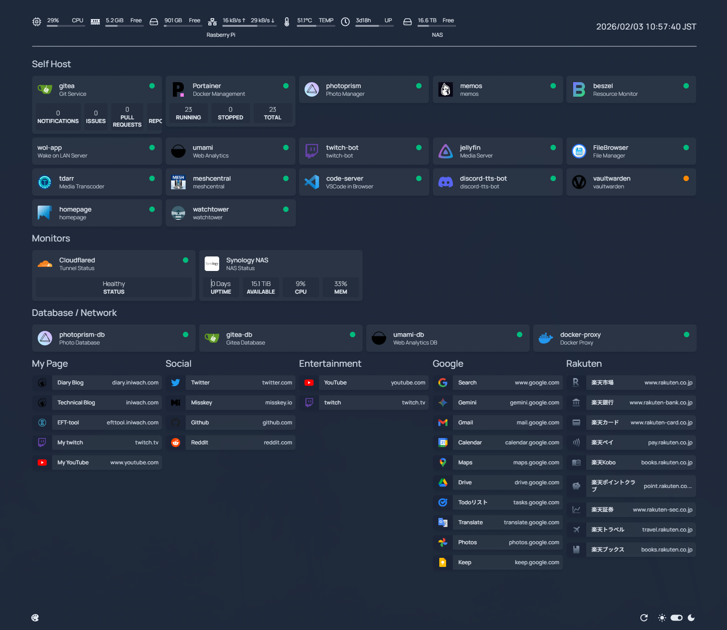727x630 pixels.
Task: Open the Gmail envelope icon
Action: 443,423
